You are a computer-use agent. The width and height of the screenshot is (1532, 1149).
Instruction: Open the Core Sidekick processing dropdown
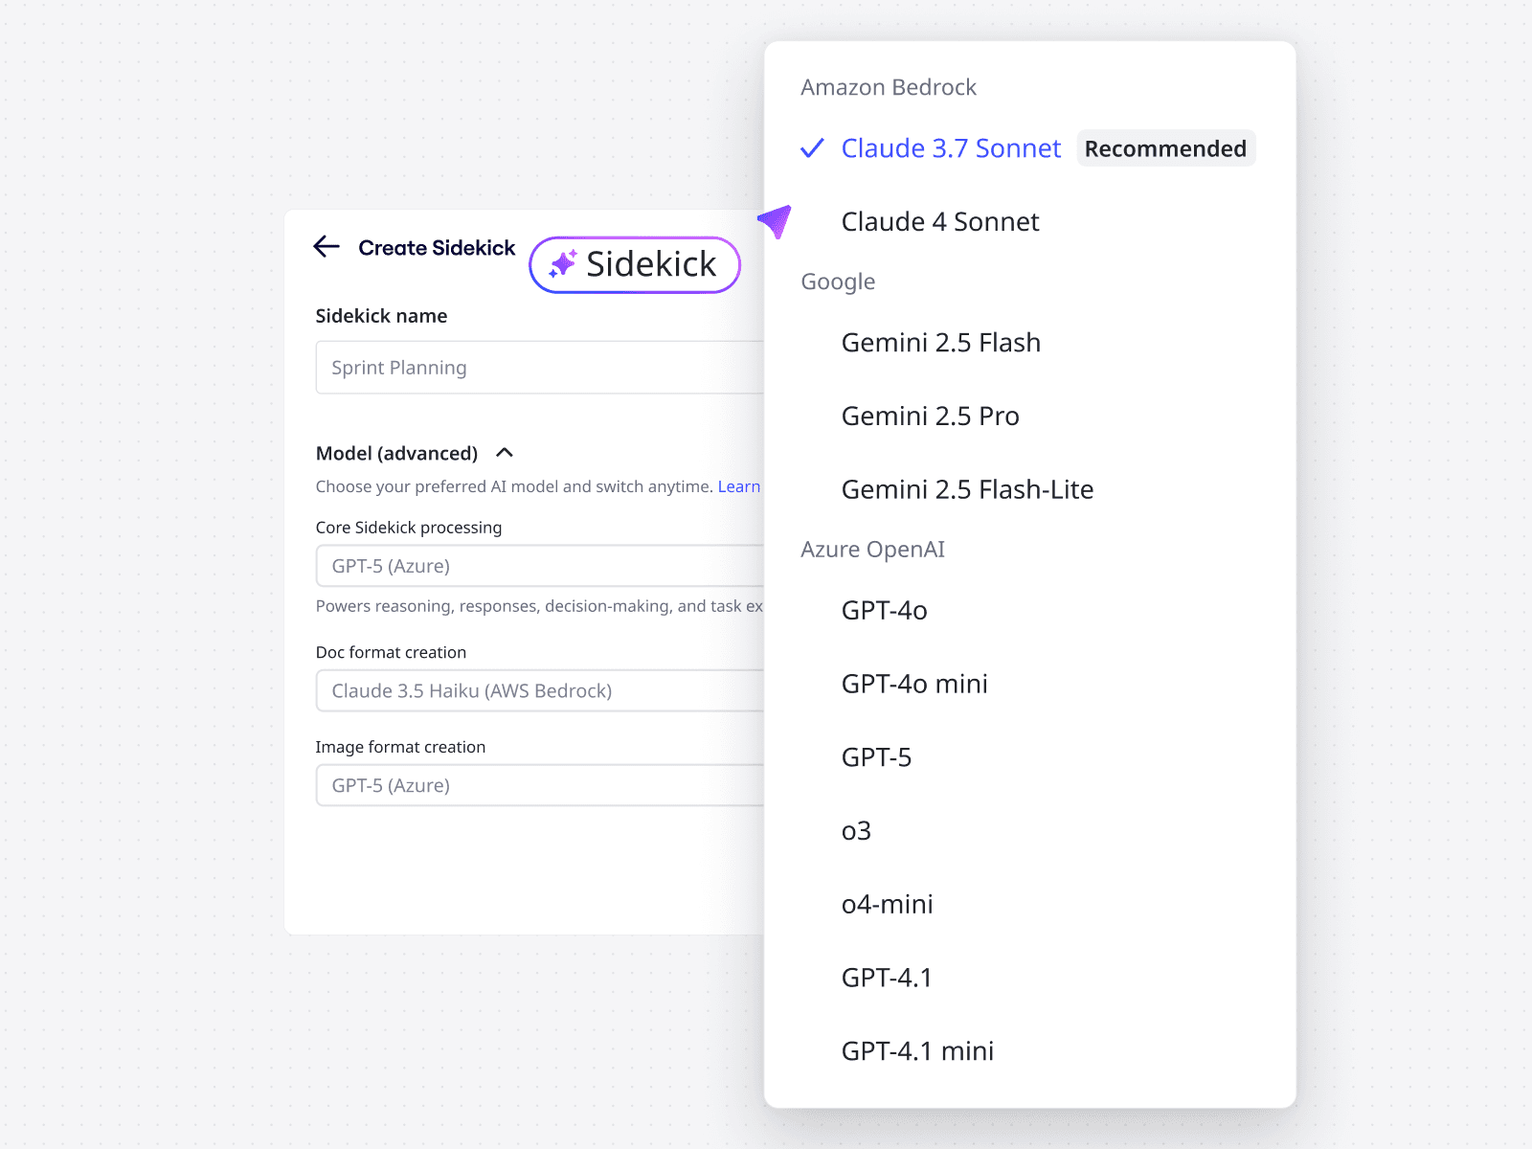coord(540,566)
